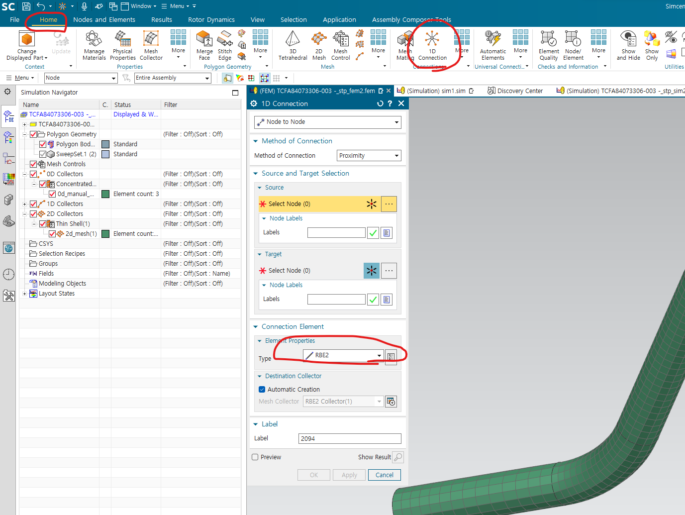The image size is (685, 515).
Task: Open Automatic Elements tool
Action: [493, 45]
